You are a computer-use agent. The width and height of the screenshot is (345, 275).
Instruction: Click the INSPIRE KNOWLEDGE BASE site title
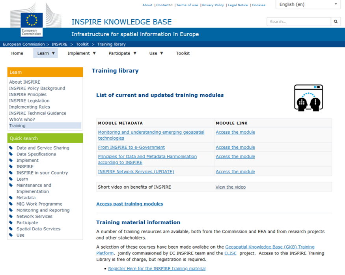pos(121,22)
